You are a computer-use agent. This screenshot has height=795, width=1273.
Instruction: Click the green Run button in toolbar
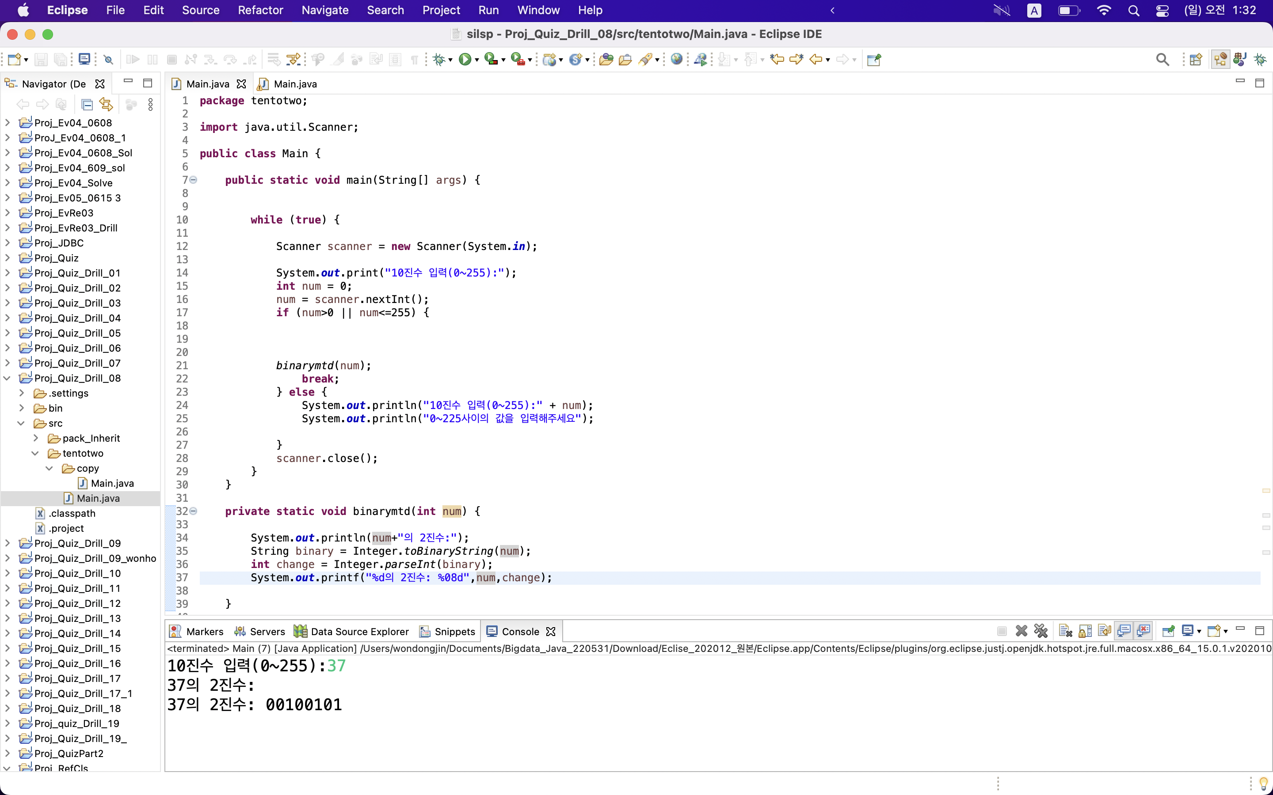(x=465, y=60)
